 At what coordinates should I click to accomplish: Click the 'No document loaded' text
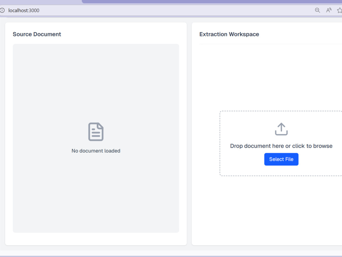tap(96, 151)
